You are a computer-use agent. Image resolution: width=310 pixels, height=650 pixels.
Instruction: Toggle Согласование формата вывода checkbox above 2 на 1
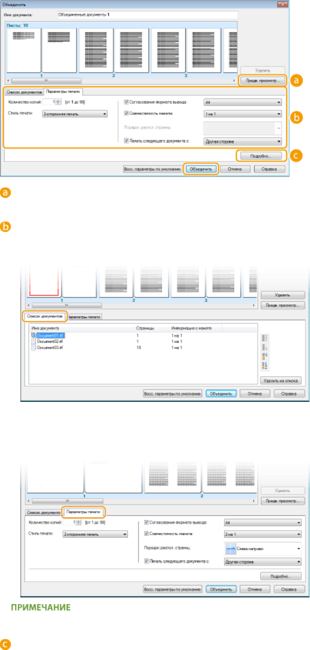tap(146, 522)
